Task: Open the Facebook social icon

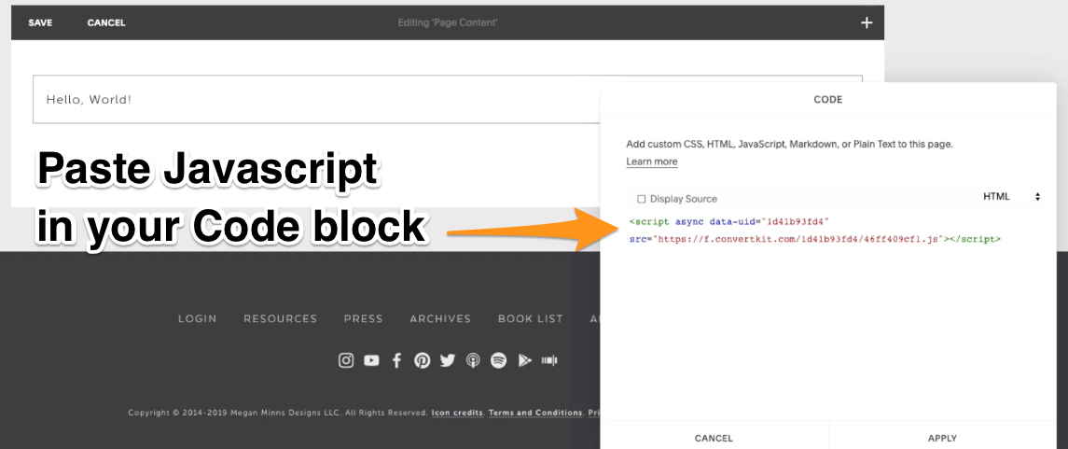Action: point(397,360)
